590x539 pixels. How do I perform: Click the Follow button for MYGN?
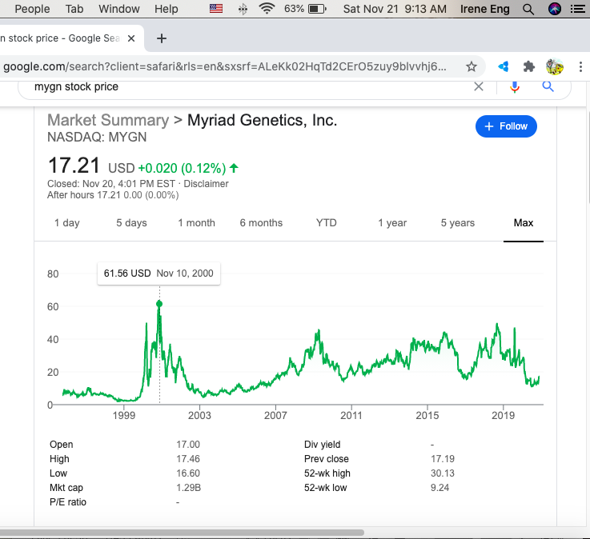pos(506,126)
